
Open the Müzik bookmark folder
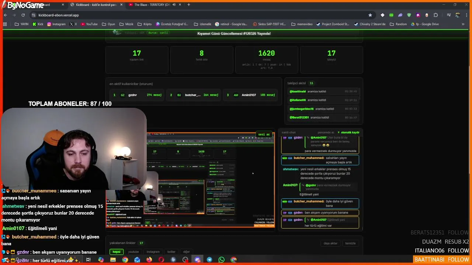(126, 24)
